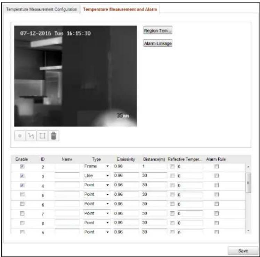Click Name field for ID 5
The height and width of the screenshot is (257, 260).
[67, 194]
